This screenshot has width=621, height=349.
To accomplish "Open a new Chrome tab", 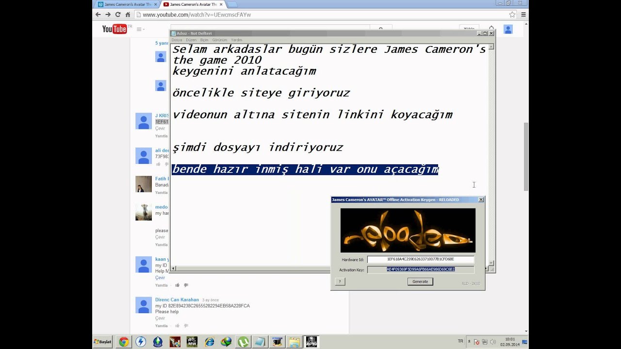I will click(x=232, y=4).
